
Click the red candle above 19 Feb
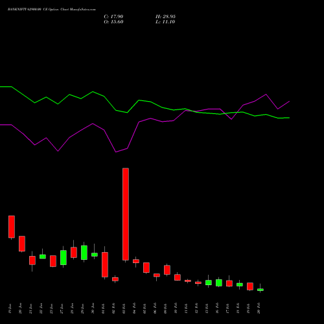pos(250,286)
